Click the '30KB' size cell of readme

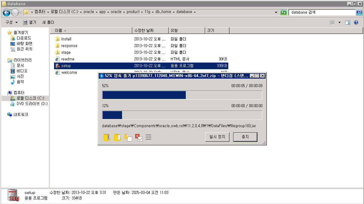[x=223, y=59]
